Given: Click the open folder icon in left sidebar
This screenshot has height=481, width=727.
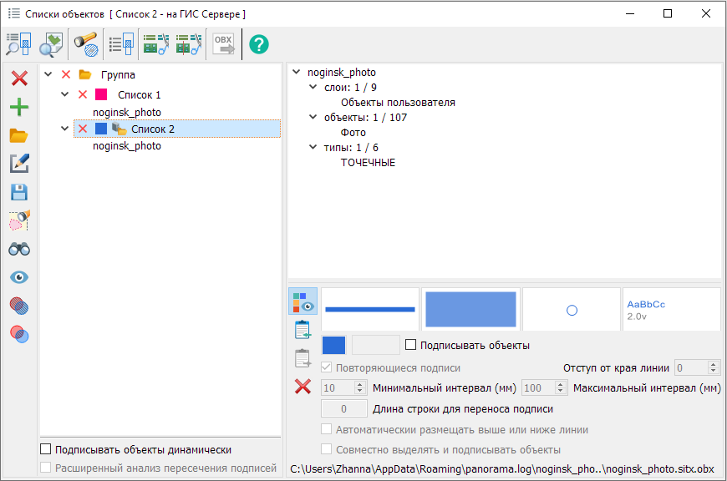Looking at the screenshot, I should pyautogui.click(x=18, y=135).
